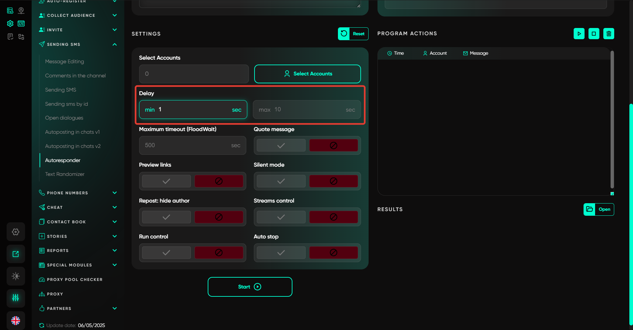The height and width of the screenshot is (330, 633).
Task: Click the UK flag language icon
Action: pyautogui.click(x=15, y=320)
